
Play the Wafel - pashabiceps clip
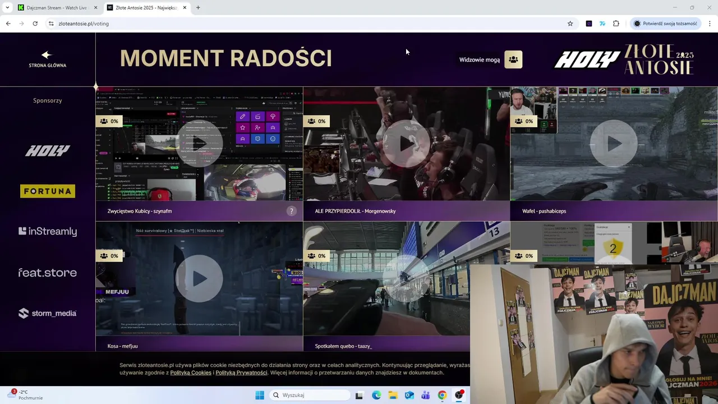614,143
